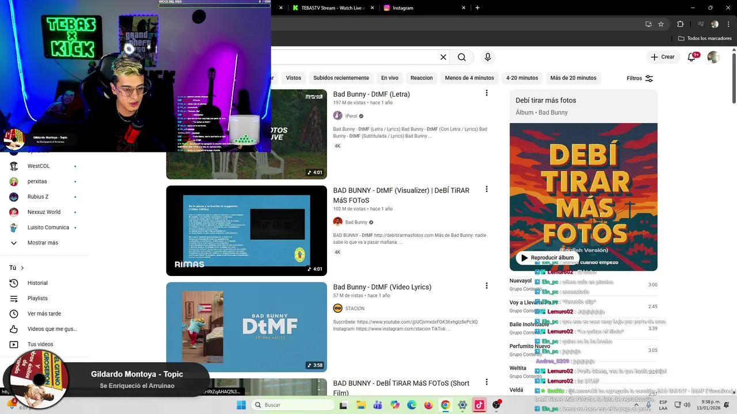This screenshot has height=414, width=737.
Task: Open Tus videos in sidebar
Action: tap(40, 344)
